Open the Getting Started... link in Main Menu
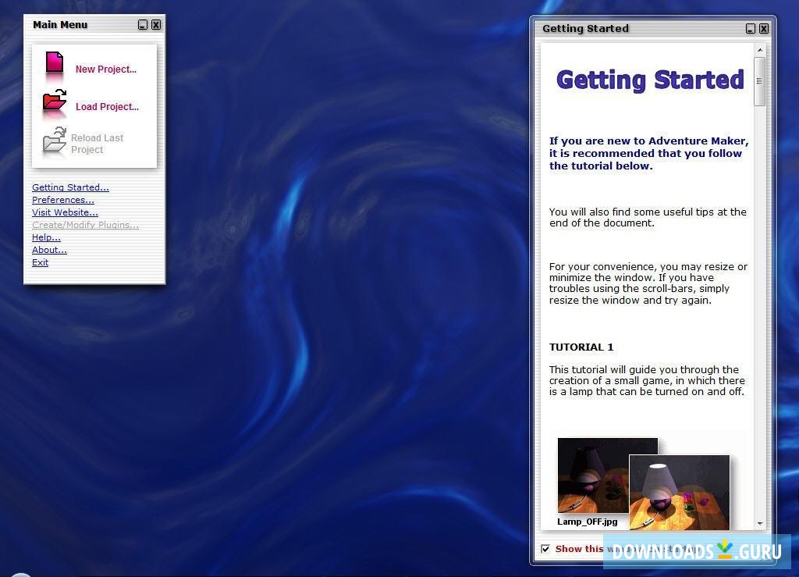Screen dimensions: 799x577 (x=70, y=187)
